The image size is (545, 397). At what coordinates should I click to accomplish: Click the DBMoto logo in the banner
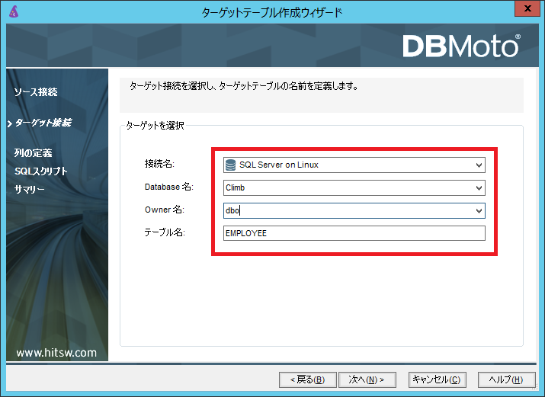(x=462, y=46)
